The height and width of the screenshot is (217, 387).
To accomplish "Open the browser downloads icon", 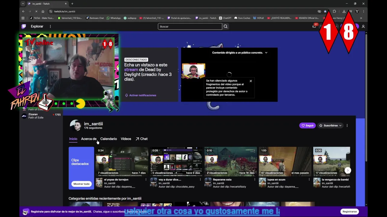I will point(344,11).
